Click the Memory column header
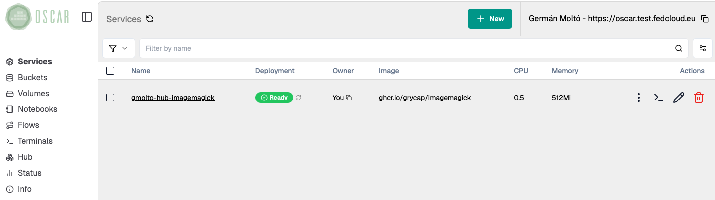Viewport: 715px width, 200px height. (x=565, y=71)
